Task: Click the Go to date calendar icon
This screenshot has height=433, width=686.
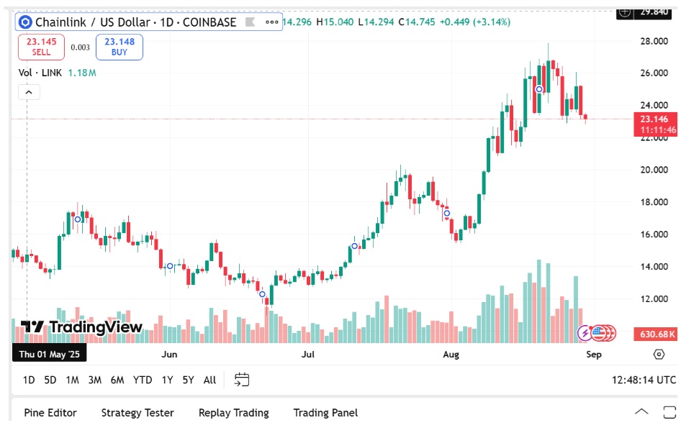Action: click(241, 379)
